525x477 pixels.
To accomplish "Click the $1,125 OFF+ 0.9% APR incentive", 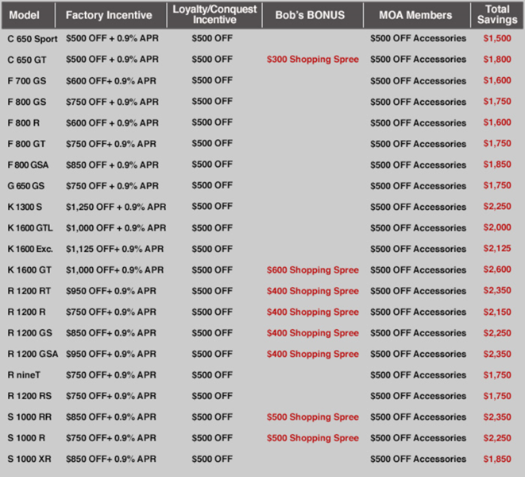I will (115, 249).
